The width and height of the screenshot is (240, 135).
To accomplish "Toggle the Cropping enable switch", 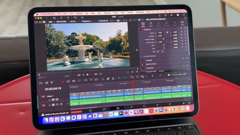I will click(x=143, y=61).
